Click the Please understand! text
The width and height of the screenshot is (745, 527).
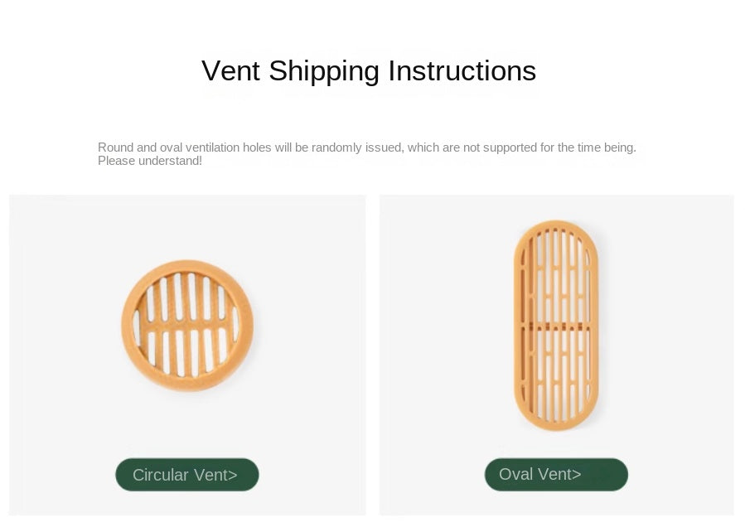150,161
